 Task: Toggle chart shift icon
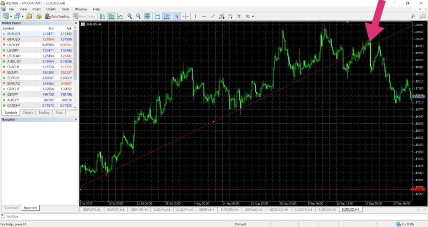pyautogui.click(x=166, y=16)
